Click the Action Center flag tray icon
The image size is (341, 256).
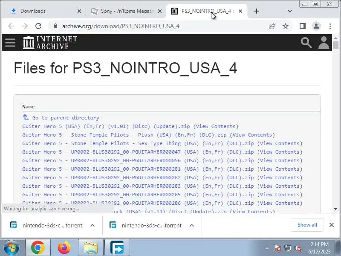[x=277, y=248]
